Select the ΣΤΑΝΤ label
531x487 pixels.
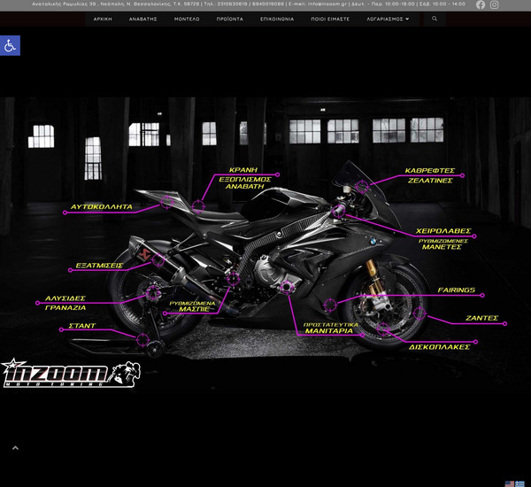click(x=82, y=326)
